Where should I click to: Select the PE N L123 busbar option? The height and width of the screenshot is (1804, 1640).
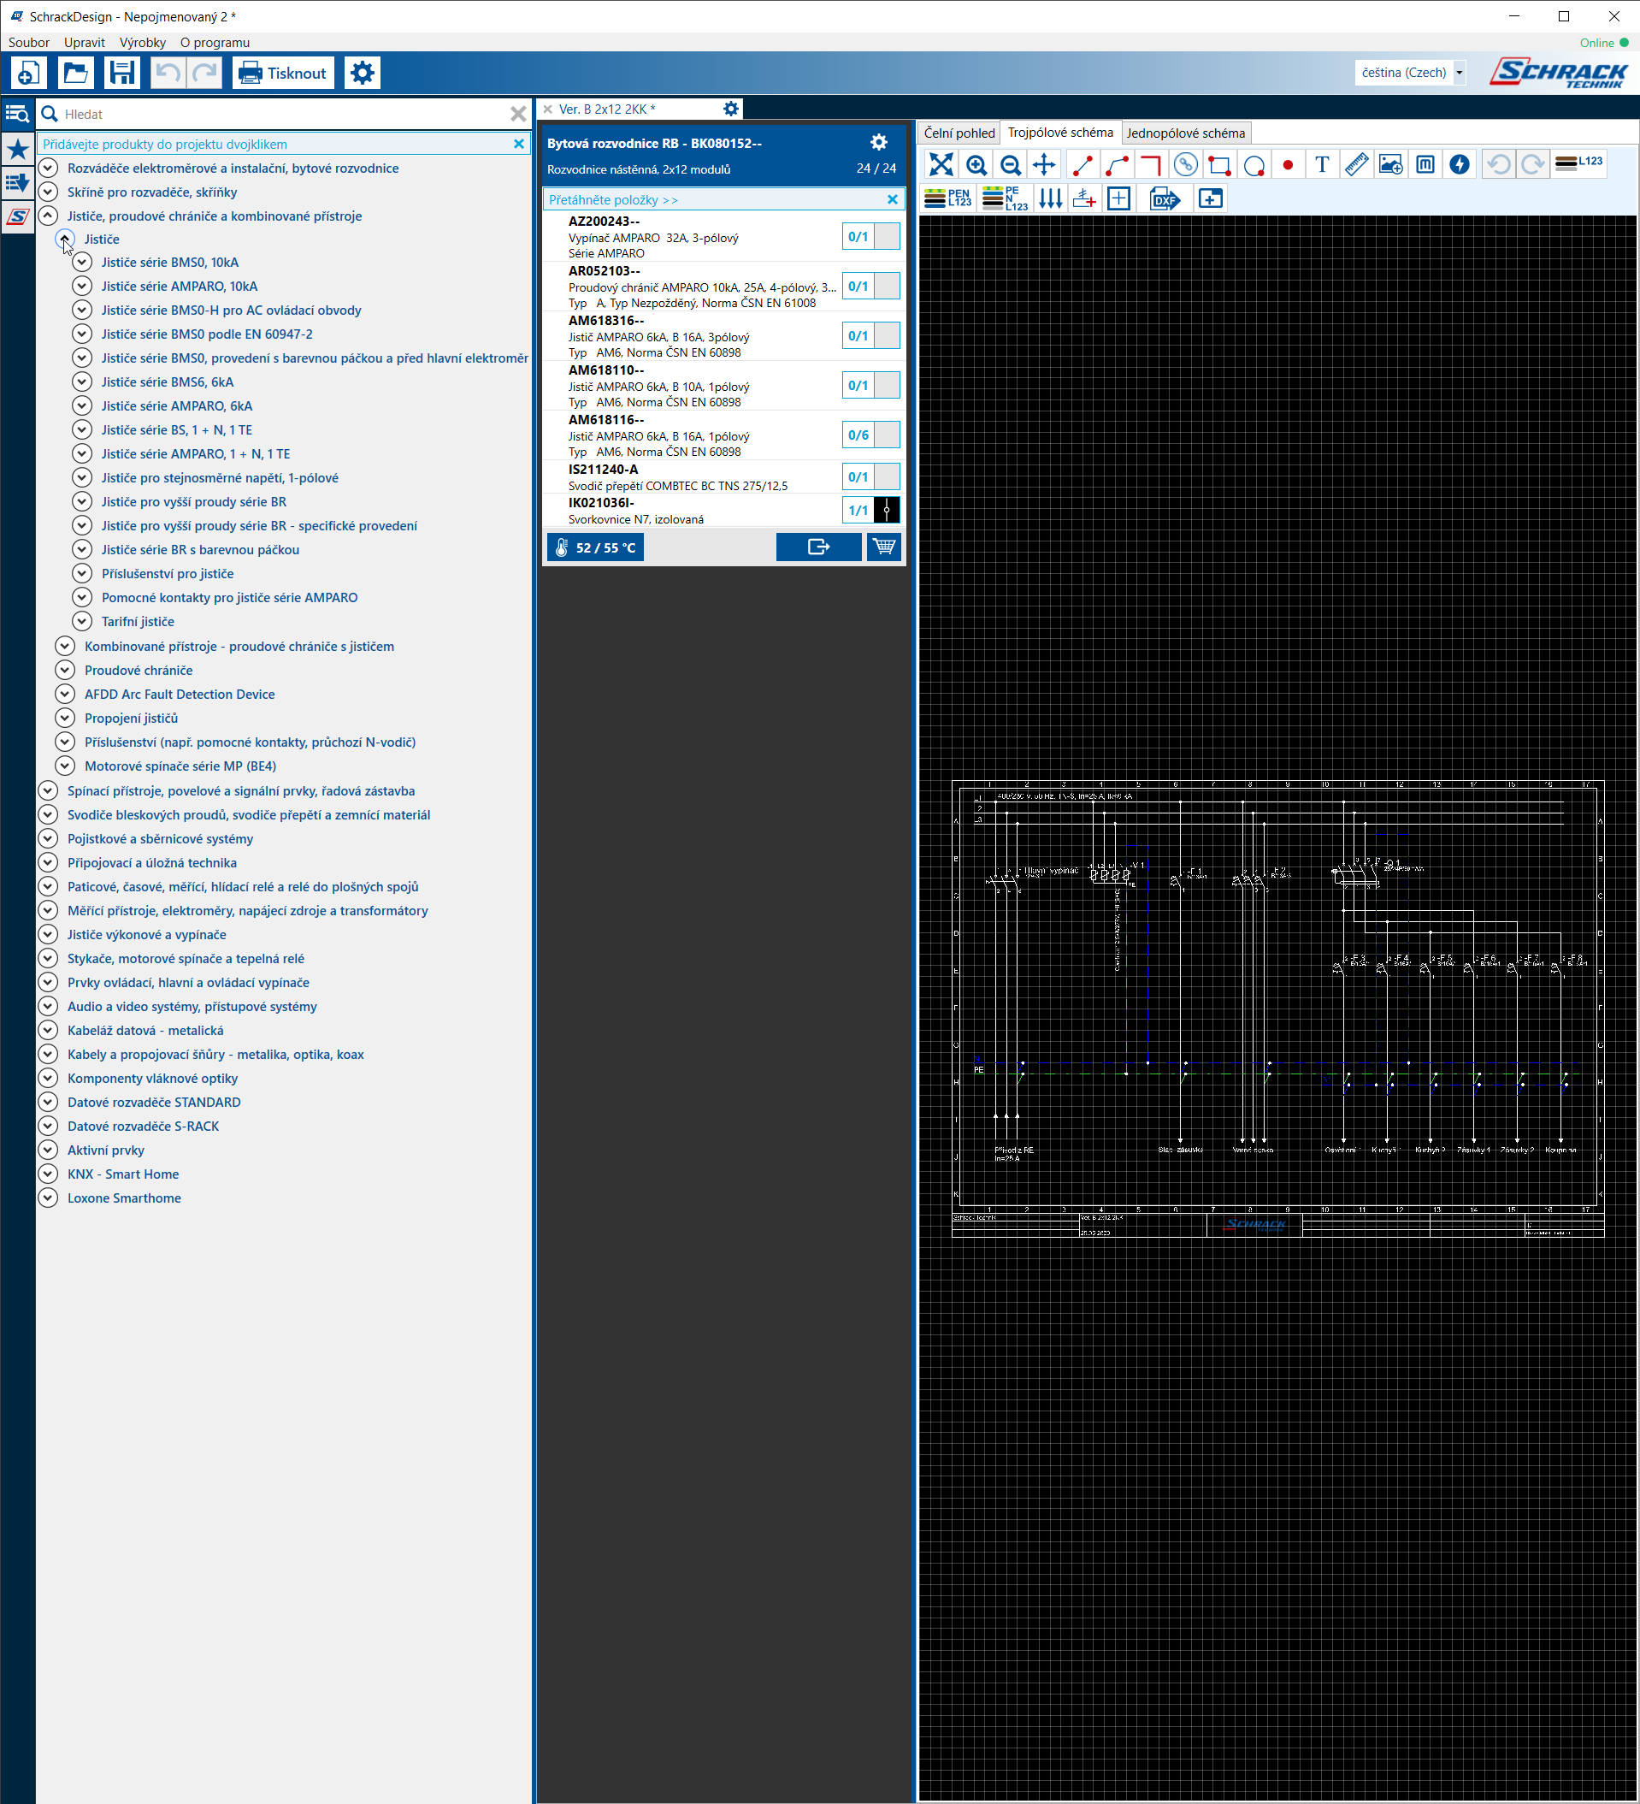click(x=1006, y=198)
